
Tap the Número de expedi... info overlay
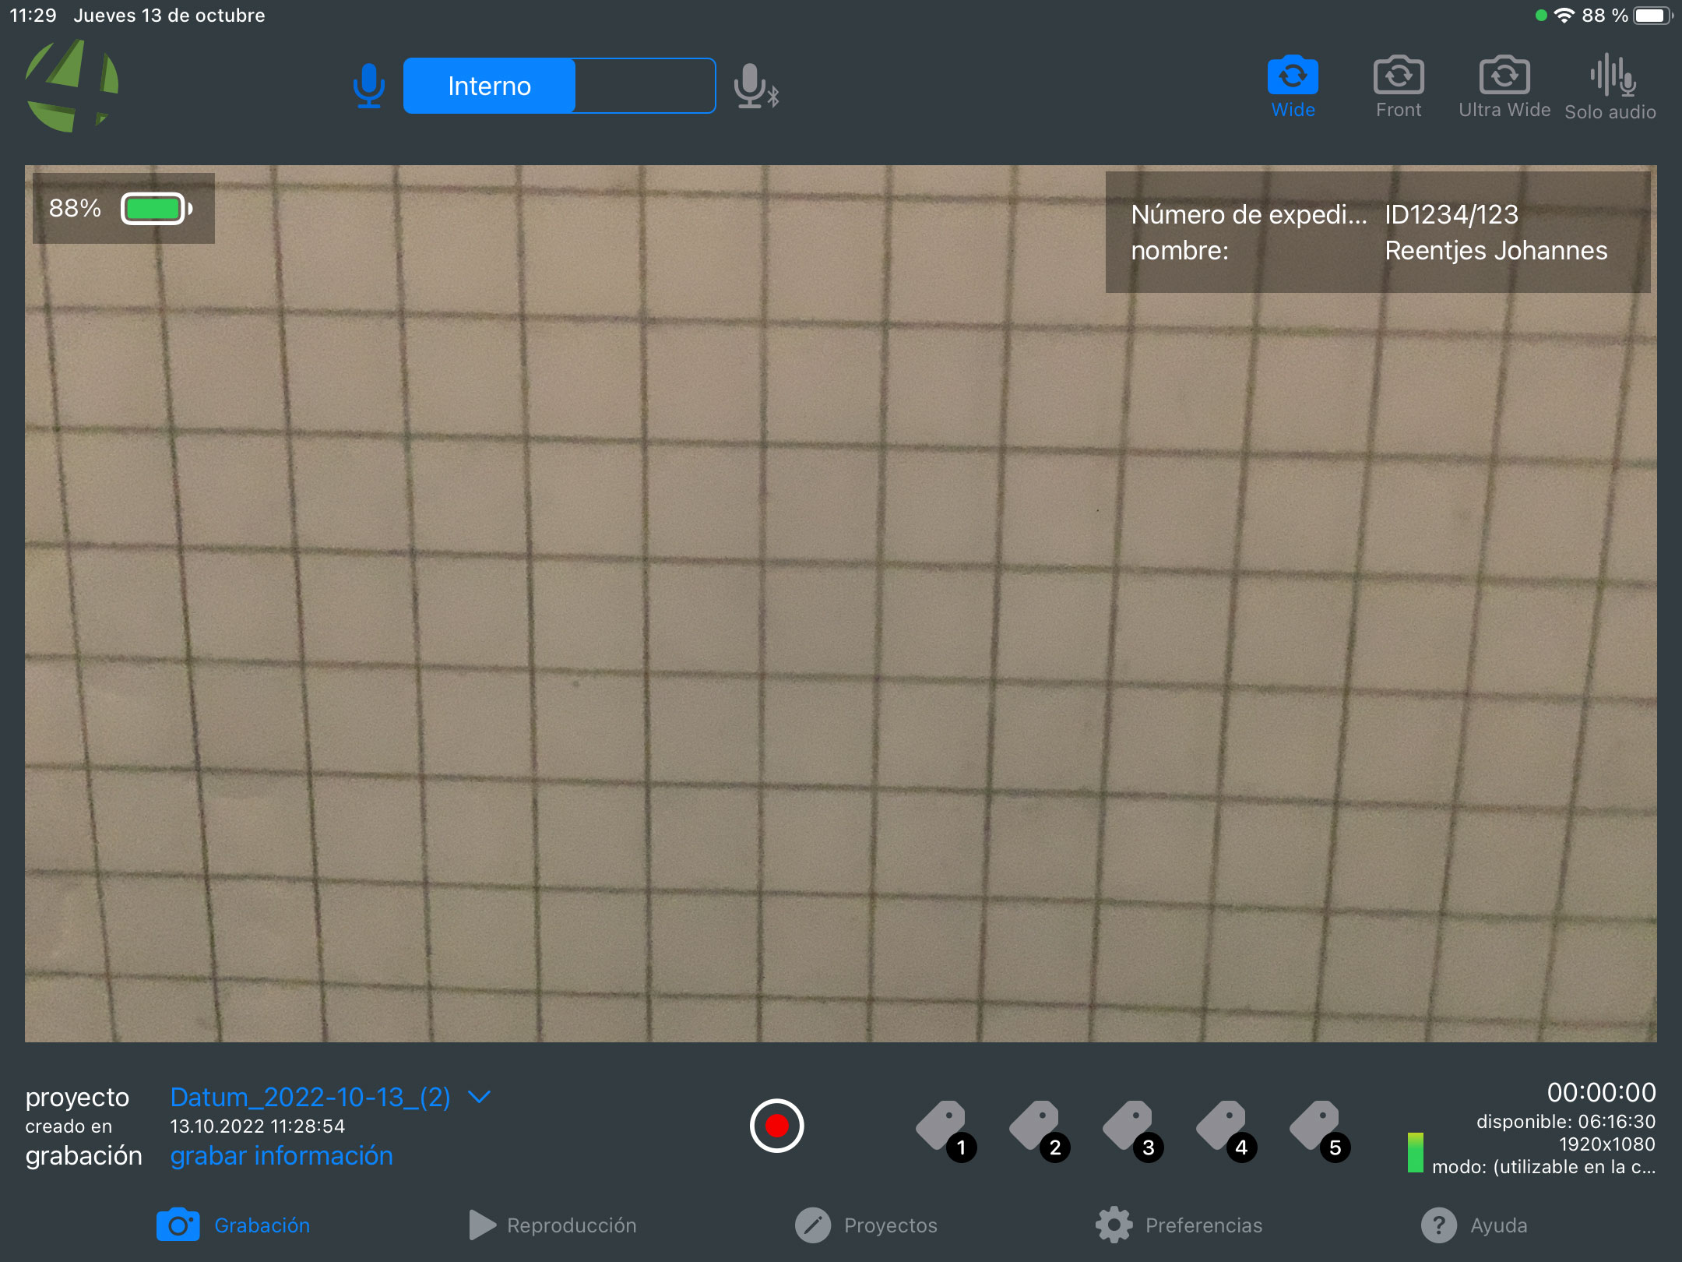(1378, 232)
